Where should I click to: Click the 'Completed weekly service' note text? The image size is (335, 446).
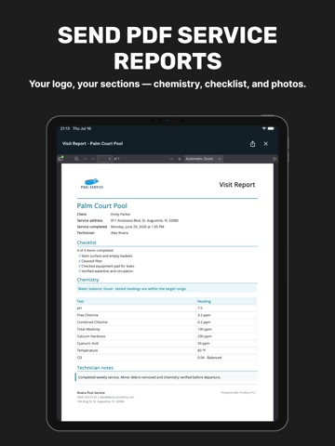coord(149,377)
